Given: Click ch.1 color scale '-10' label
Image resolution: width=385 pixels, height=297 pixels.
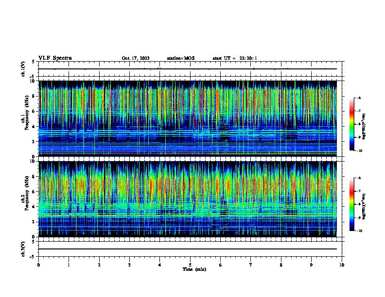Looking at the screenshot, I should [x=360, y=151].
